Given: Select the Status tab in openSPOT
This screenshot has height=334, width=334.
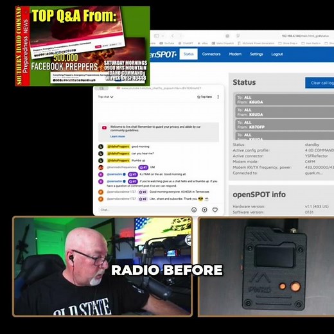Looking at the screenshot, I should [x=188, y=54].
